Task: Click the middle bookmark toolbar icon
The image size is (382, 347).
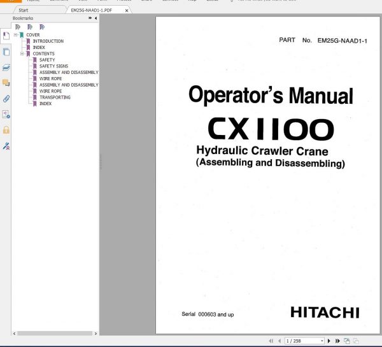Action: (30, 27)
